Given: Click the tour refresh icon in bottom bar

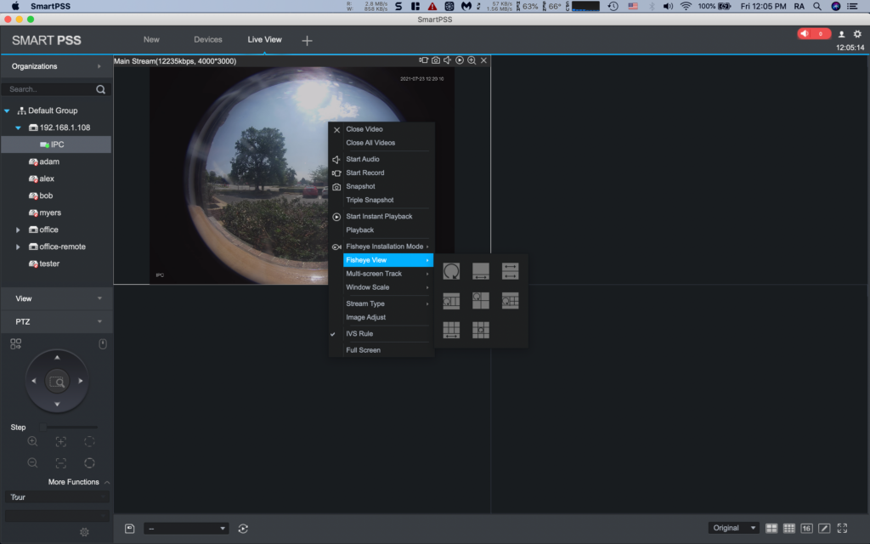Looking at the screenshot, I should [x=243, y=529].
